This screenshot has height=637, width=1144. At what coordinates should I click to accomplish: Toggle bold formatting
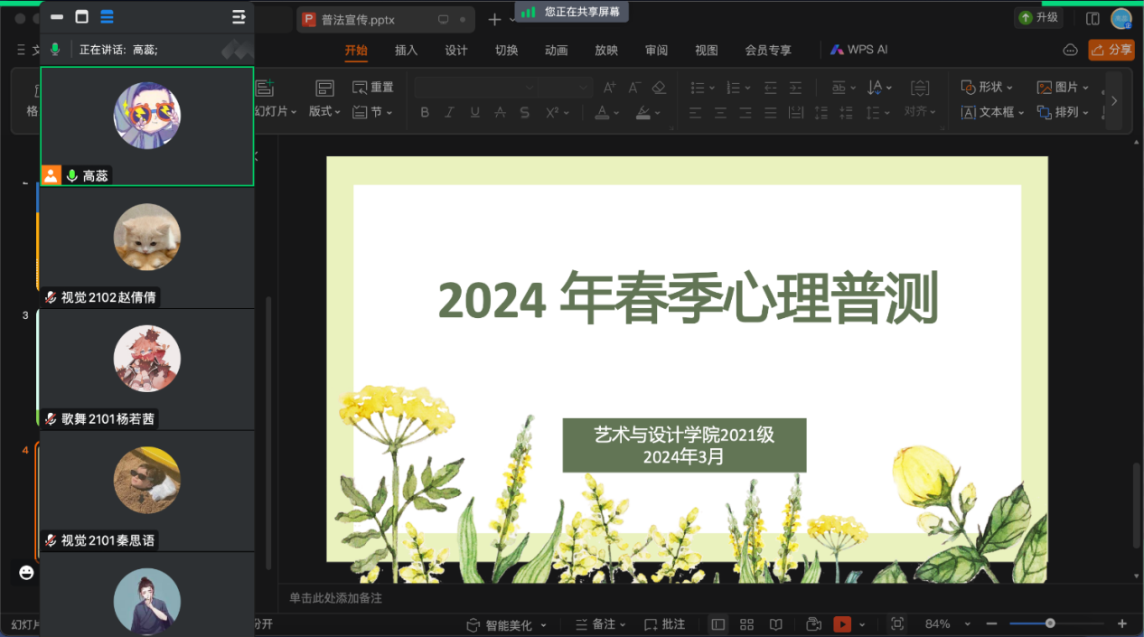click(424, 113)
